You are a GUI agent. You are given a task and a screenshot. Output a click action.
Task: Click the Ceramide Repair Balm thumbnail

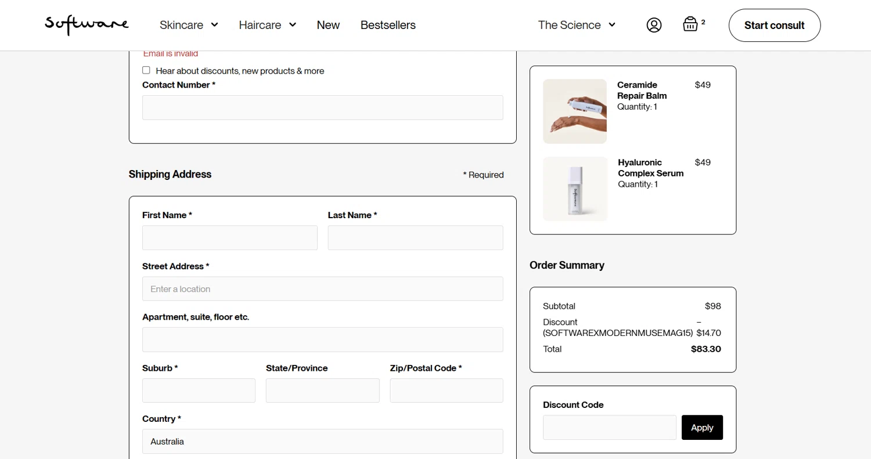click(x=575, y=111)
